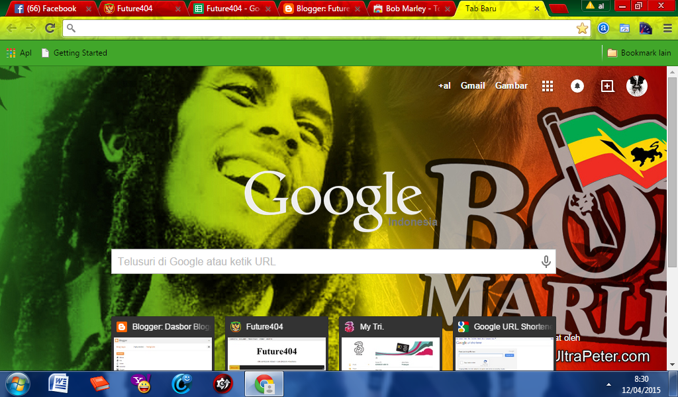Open the Google URL Shortener thumbnail
The width and height of the screenshot is (678, 397).
coord(504,344)
